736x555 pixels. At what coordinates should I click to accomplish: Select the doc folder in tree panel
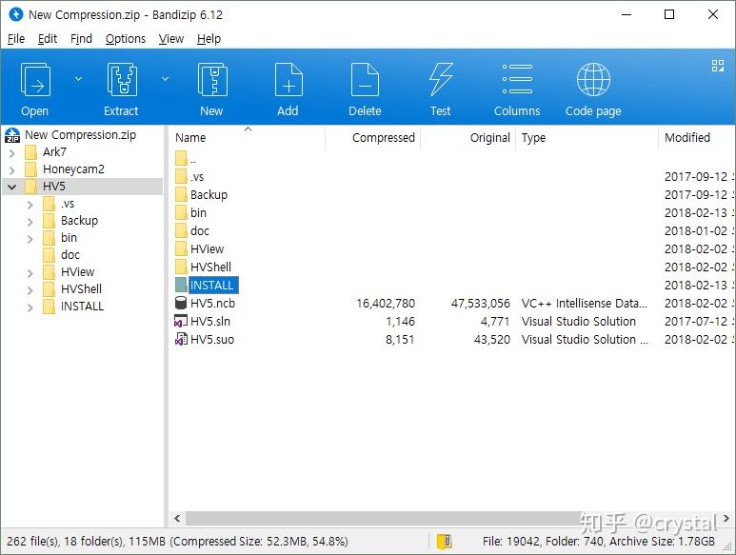pyautogui.click(x=70, y=255)
